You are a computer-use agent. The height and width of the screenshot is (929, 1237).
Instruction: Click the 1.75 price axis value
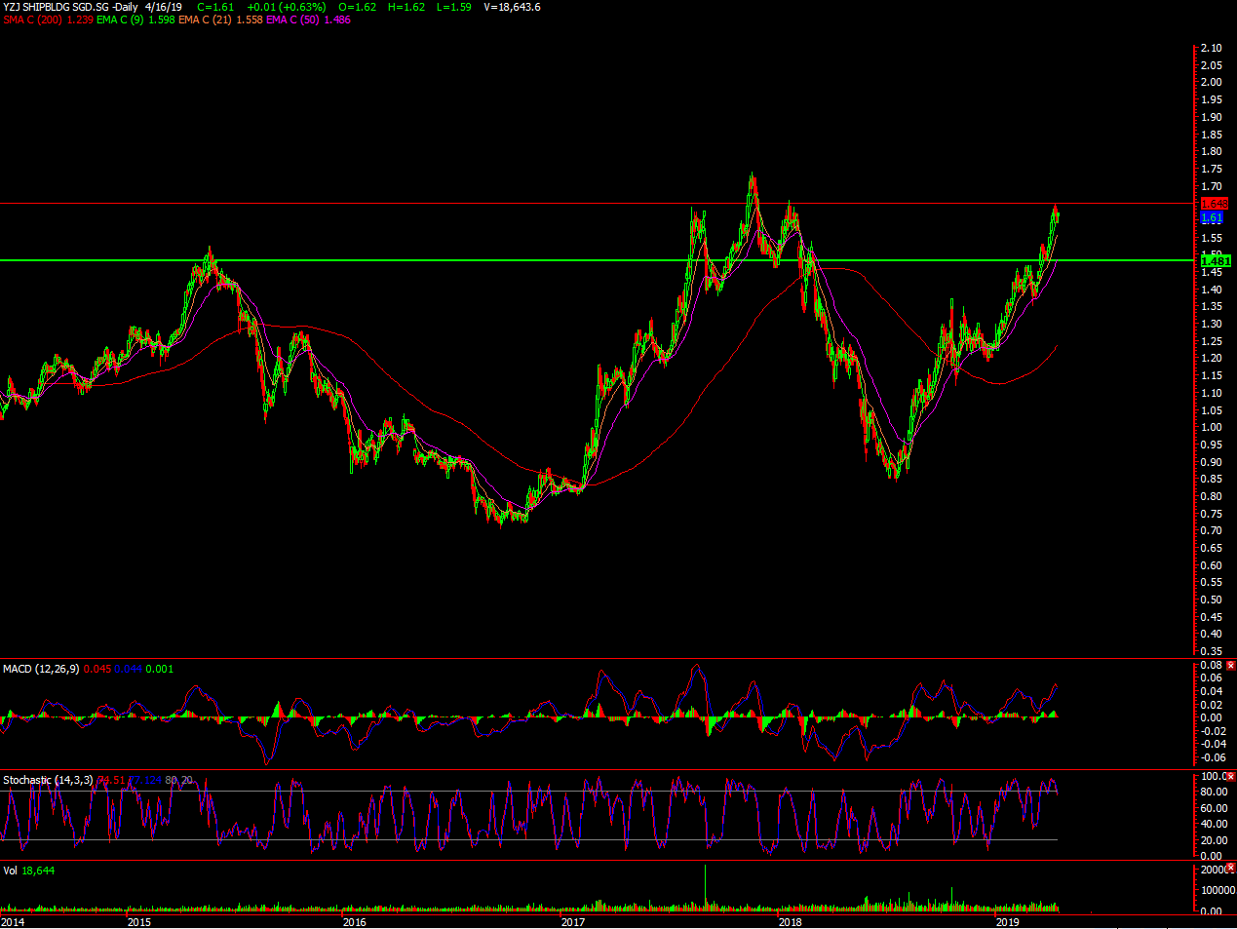[1212, 169]
